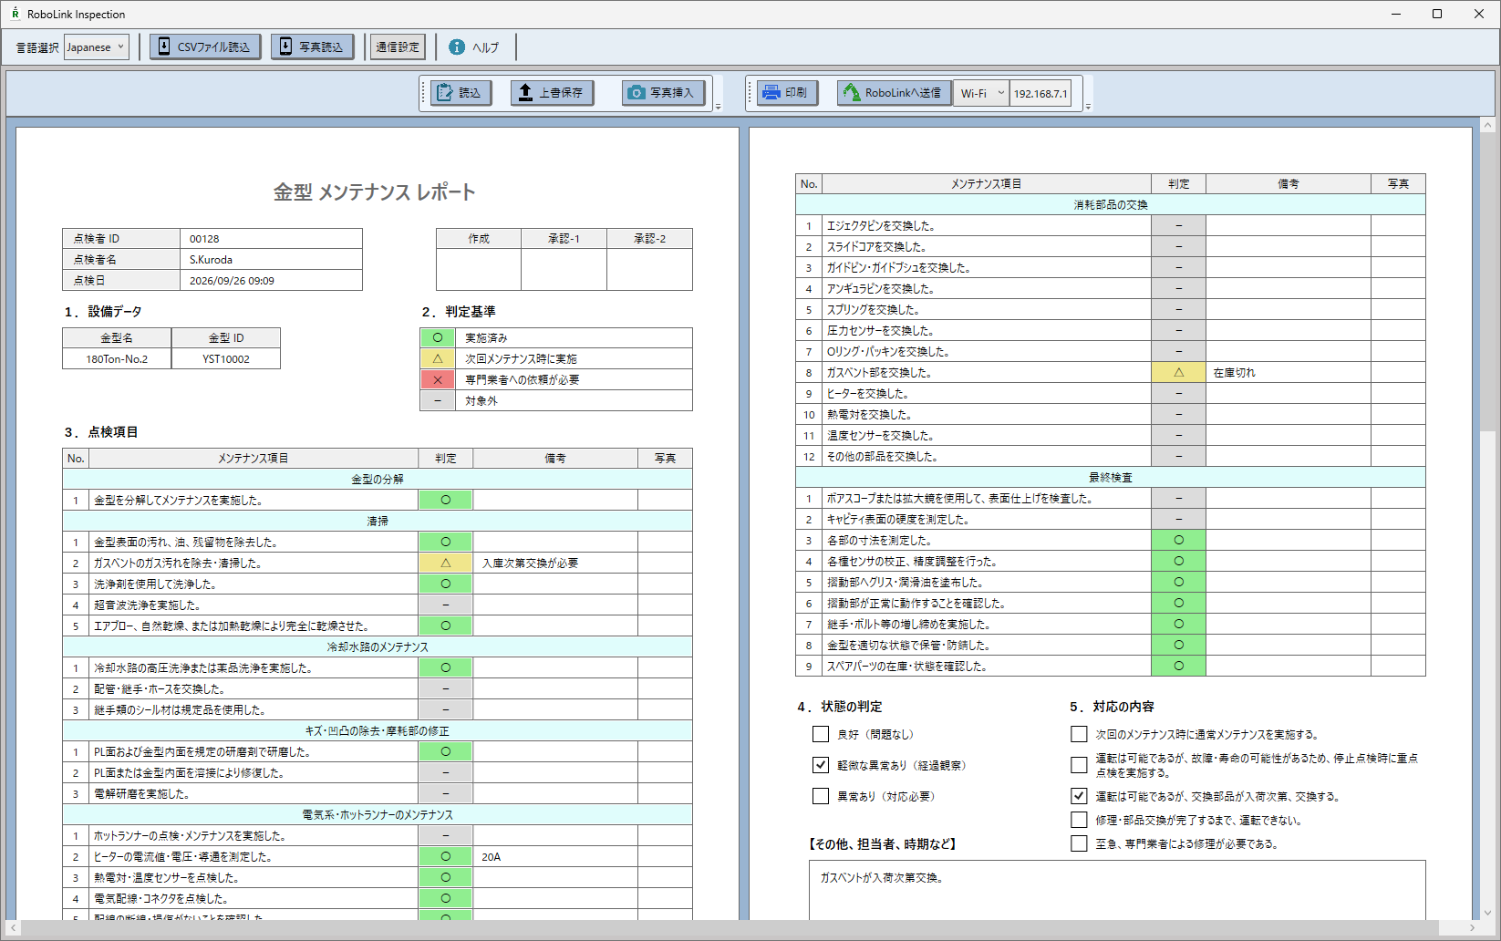Click the 判定 cell for 金型を分解してメンテナンスを実施した
The height and width of the screenshot is (941, 1501).
click(x=445, y=500)
